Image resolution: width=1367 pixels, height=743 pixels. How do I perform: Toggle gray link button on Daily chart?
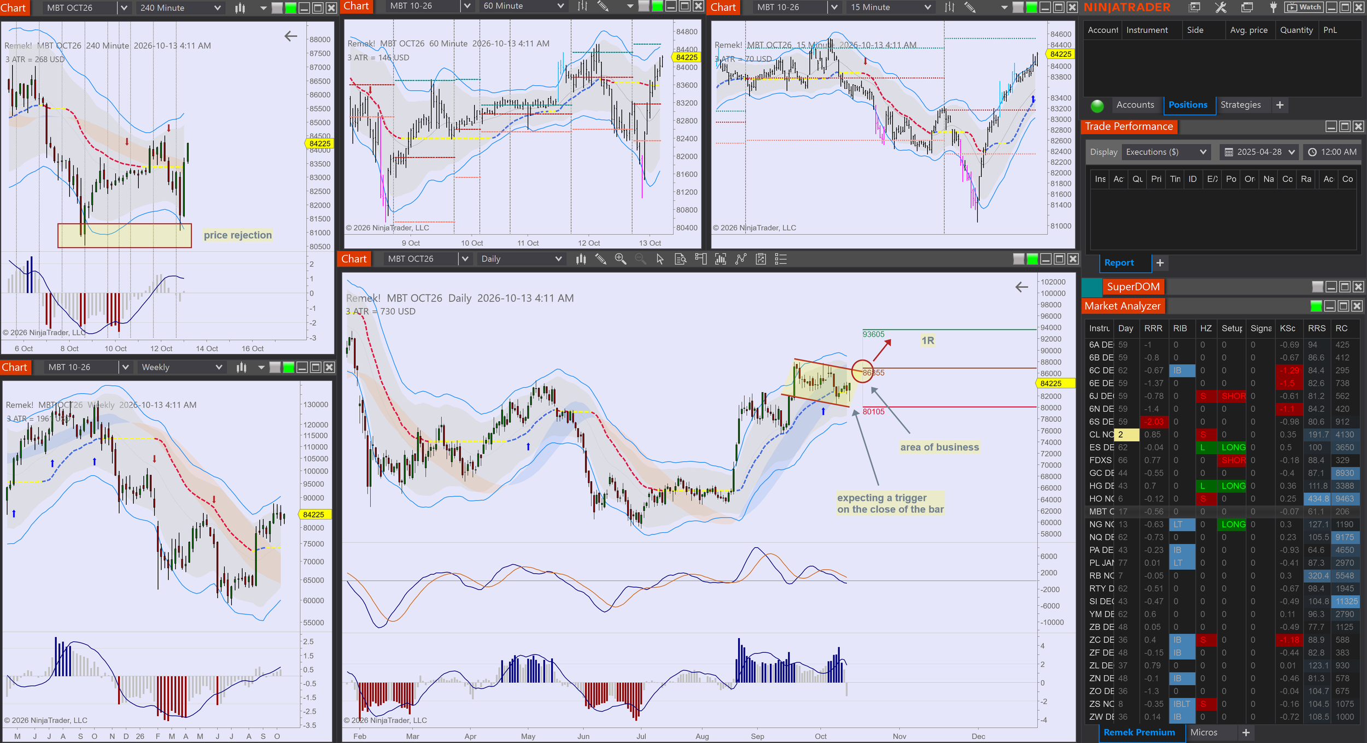(1019, 259)
